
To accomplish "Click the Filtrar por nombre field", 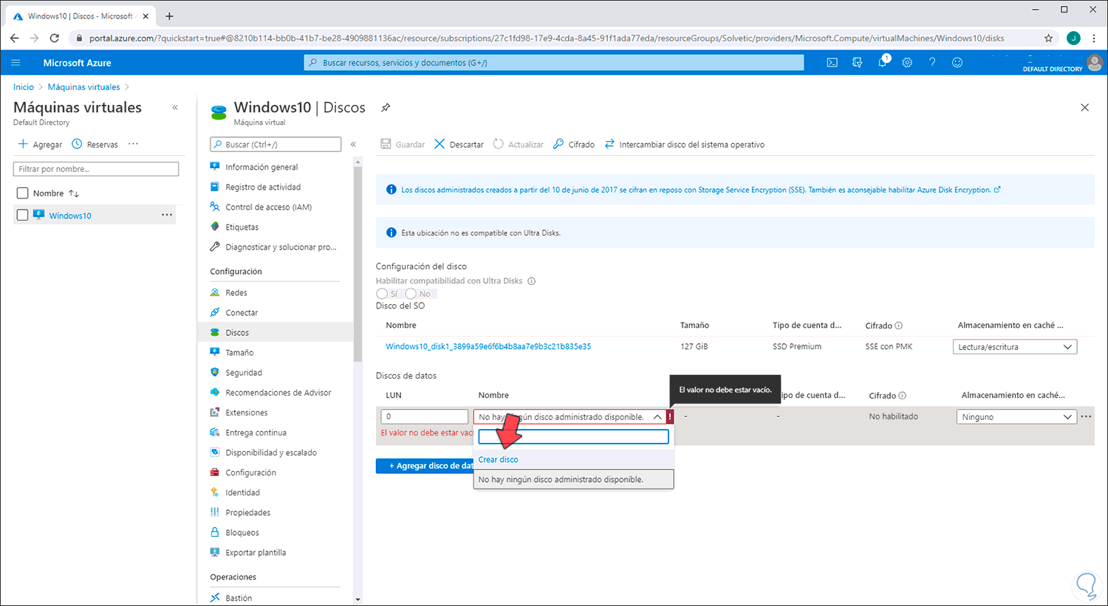I will (96, 169).
